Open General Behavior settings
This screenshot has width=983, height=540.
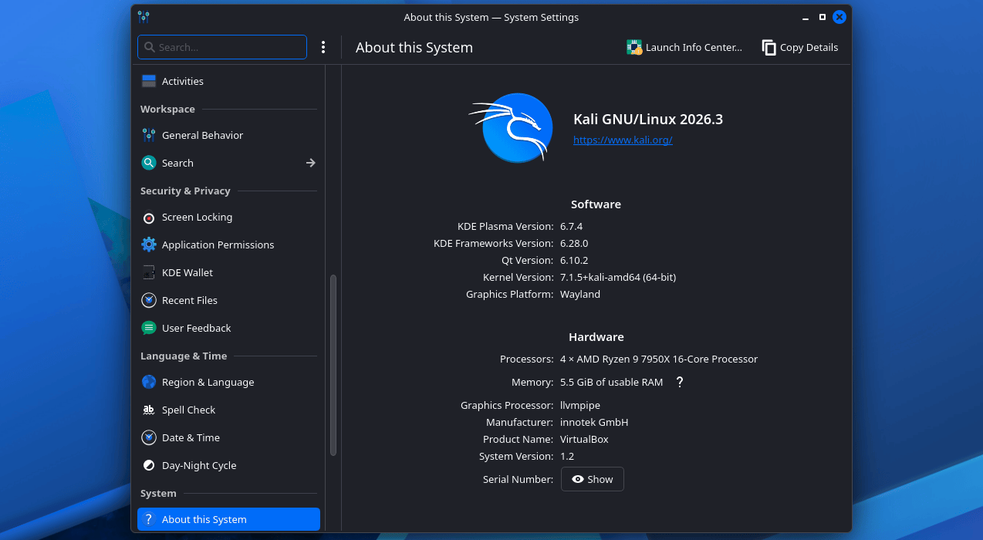point(228,135)
